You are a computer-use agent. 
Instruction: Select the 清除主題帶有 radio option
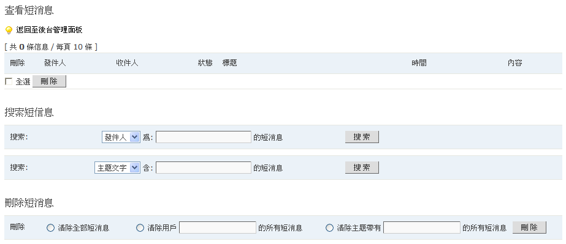[x=329, y=228]
